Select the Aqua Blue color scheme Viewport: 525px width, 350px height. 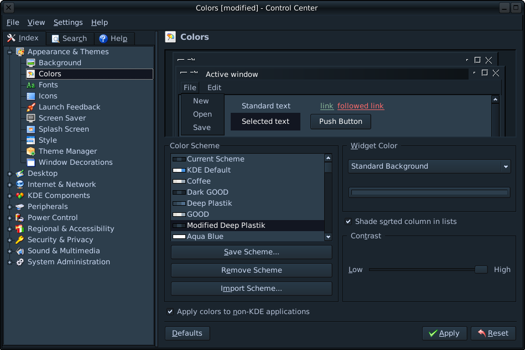247,236
